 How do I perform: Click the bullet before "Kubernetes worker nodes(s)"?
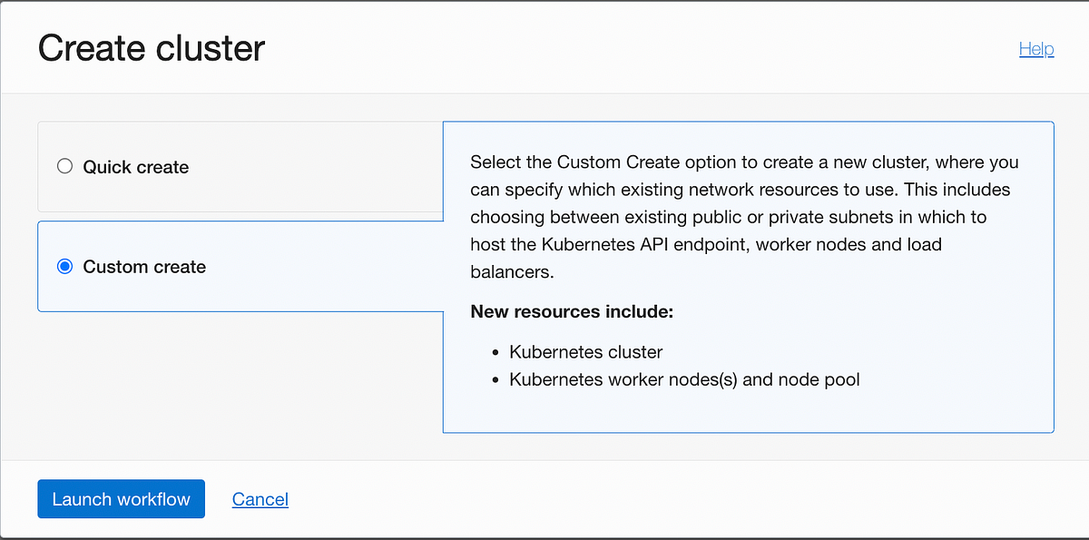point(495,380)
